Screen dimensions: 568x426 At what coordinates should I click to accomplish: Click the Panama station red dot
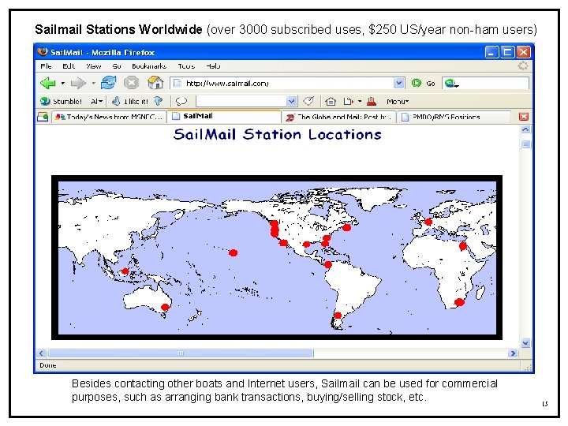[x=328, y=264]
